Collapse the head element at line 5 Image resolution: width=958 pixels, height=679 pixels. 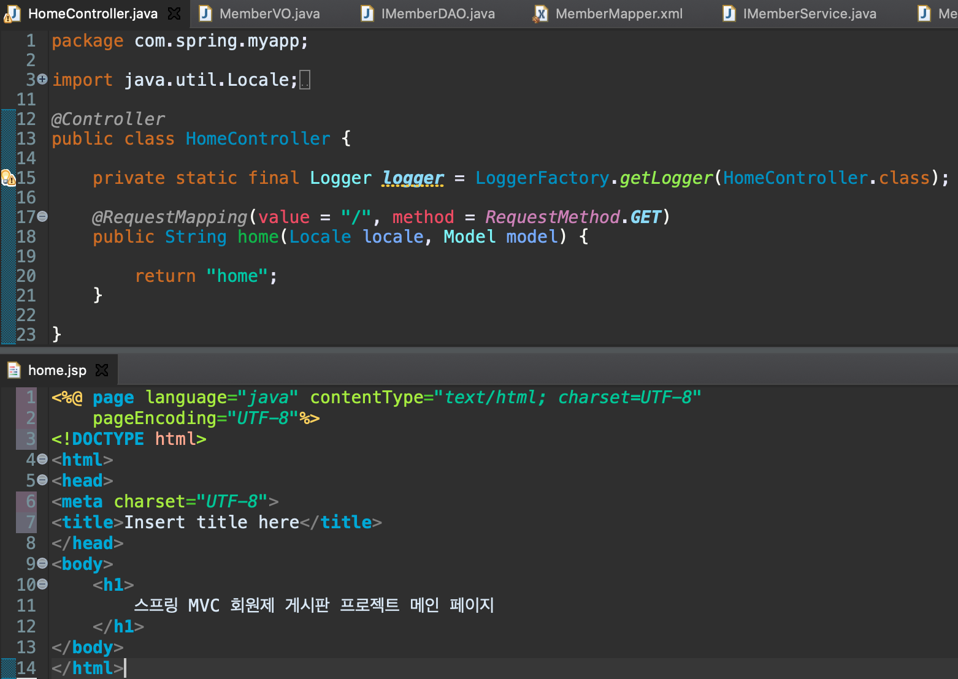click(42, 480)
